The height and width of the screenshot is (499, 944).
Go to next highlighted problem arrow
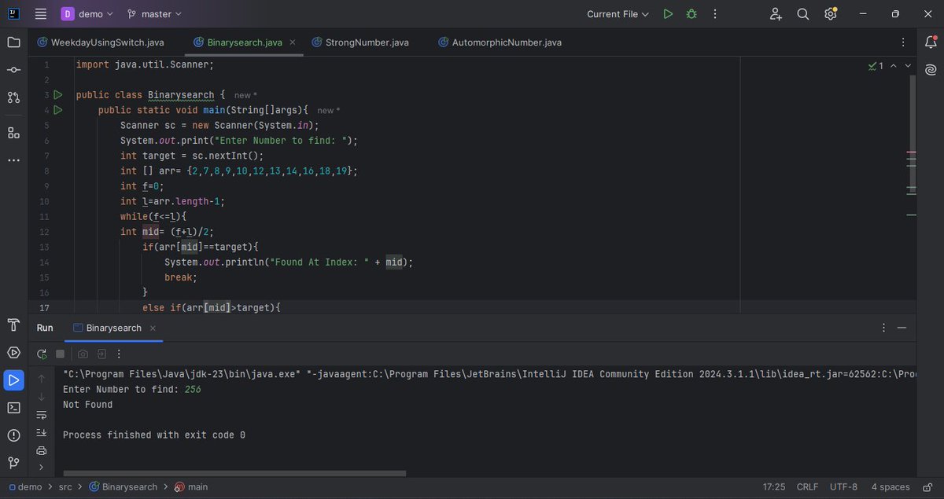(x=909, y=66)
